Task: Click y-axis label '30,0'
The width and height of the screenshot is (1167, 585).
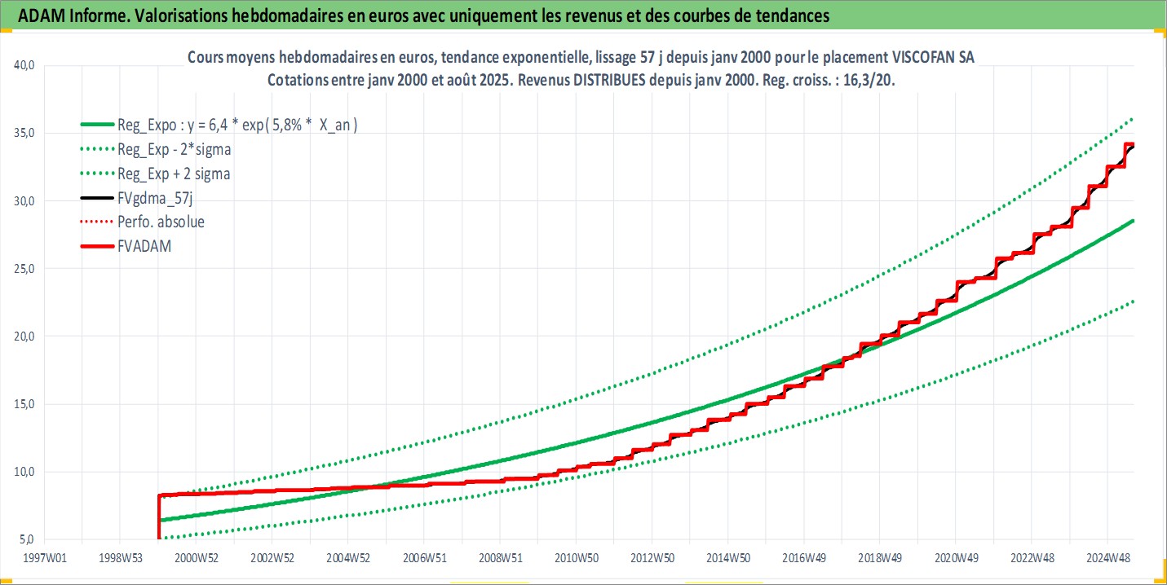Action: (x=26, y=201)
